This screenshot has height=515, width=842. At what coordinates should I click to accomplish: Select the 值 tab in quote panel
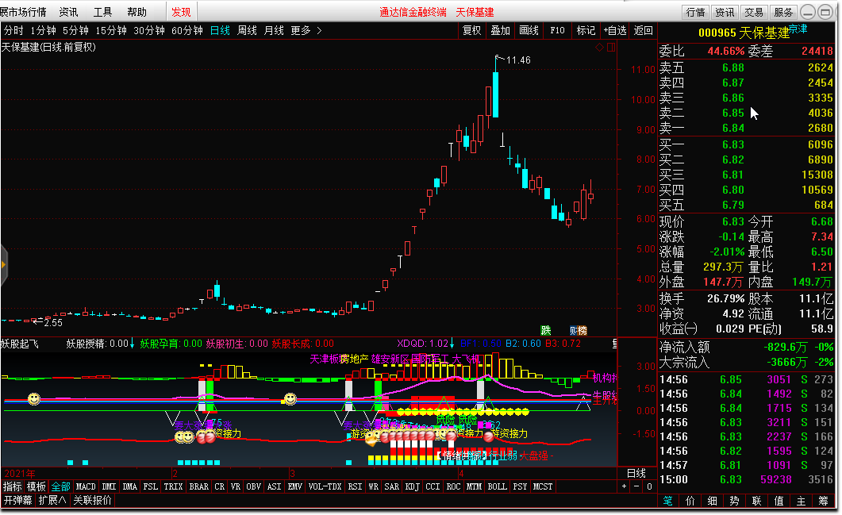(779, 501)
